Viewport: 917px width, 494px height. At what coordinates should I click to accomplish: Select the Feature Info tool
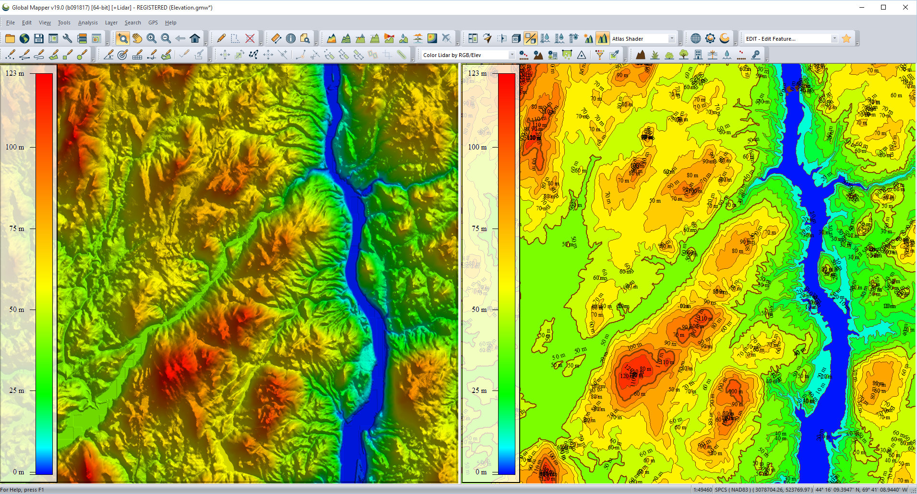click(291, 39)
